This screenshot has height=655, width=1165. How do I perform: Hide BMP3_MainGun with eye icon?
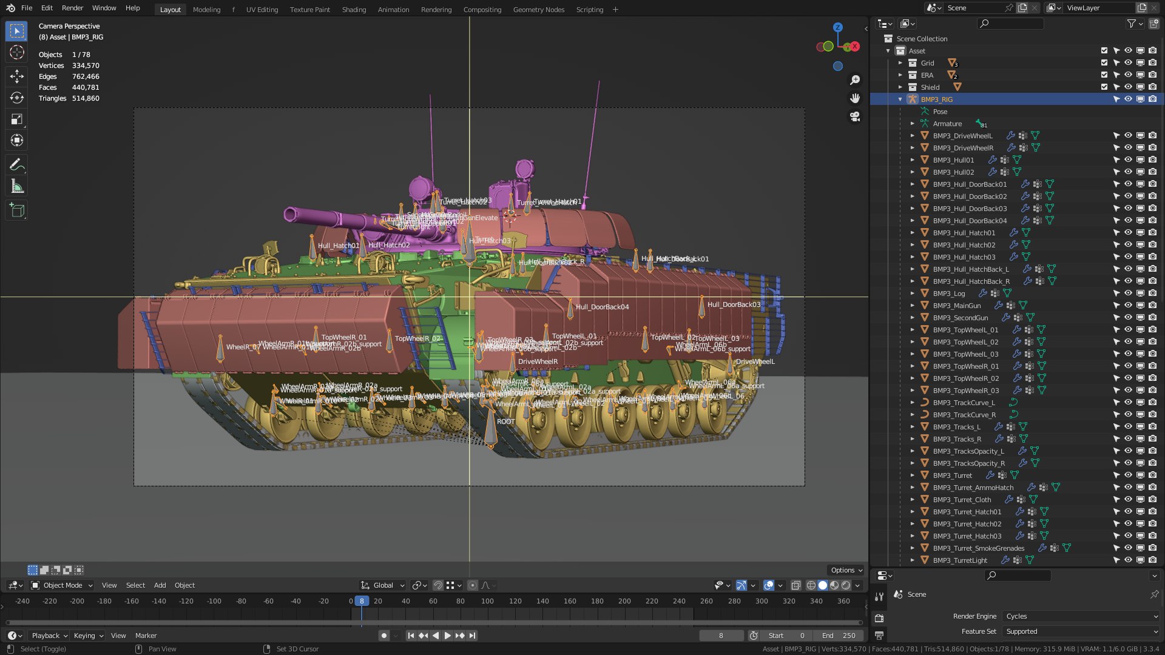[x=1128, y=306]
